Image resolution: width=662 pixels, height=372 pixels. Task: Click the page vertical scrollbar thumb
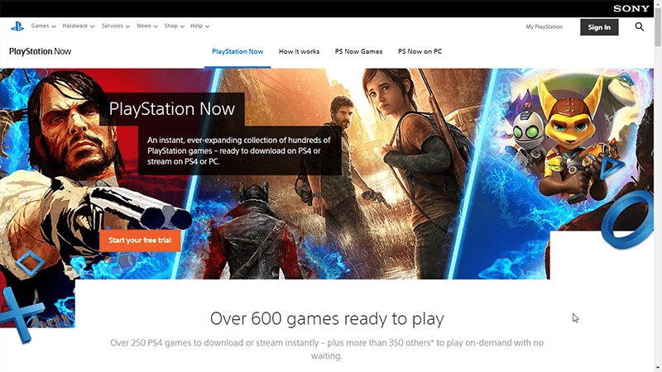[x=658, y=26]
